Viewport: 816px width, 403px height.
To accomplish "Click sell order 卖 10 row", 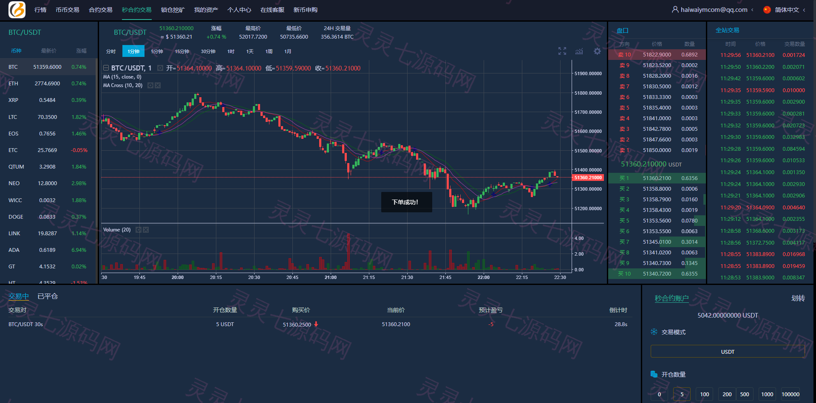I will 657,55.
